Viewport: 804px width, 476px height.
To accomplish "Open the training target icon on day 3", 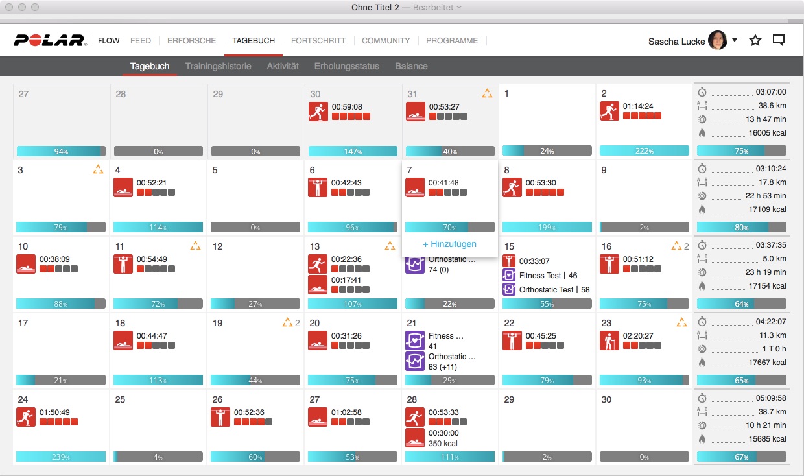I will pyautogui.click(x=98, y=170).
